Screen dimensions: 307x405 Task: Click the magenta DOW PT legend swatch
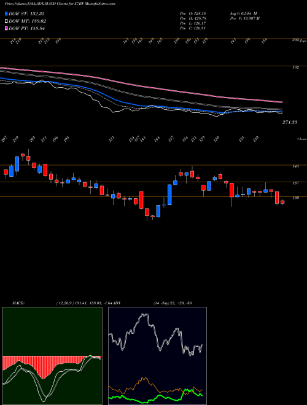tap(7, 28)
